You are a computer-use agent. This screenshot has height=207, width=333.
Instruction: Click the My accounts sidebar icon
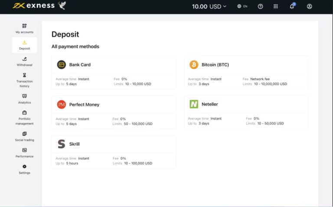tap(24, 26)
